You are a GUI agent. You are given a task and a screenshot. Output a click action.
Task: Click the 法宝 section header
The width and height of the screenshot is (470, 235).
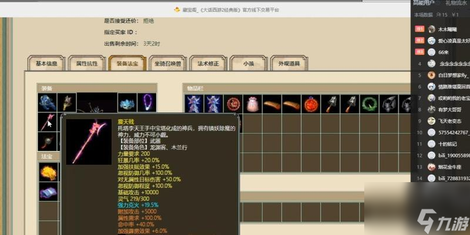click(49, 157)
